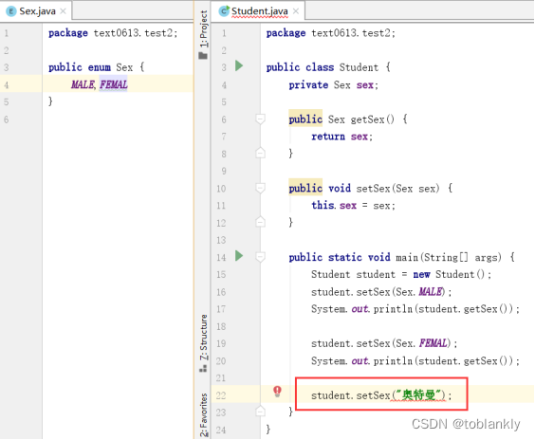Click line number 22 in Student.java gutter
This screenshot has height=440, width=535.
tap(221, 395)
